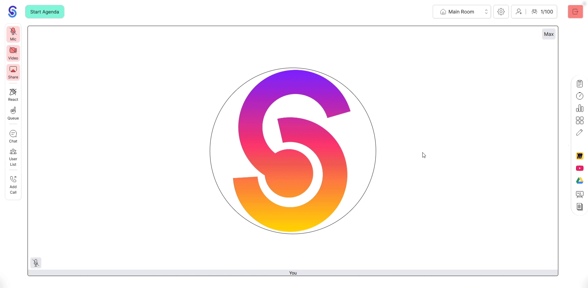This screenshot has height=288, width=588.
Task: Click the main video tile avatar
Action: tap(293, 151)
